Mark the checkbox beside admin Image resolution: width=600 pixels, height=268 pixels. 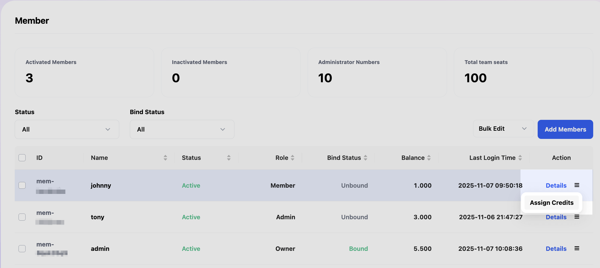(x=22, y=249)
